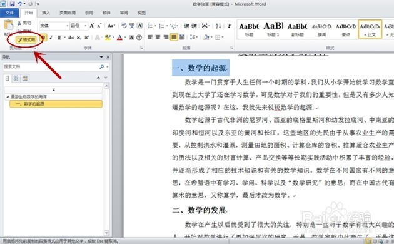
Task: Switch to the Mailings (邮件) tab
Action: point(106,13)
